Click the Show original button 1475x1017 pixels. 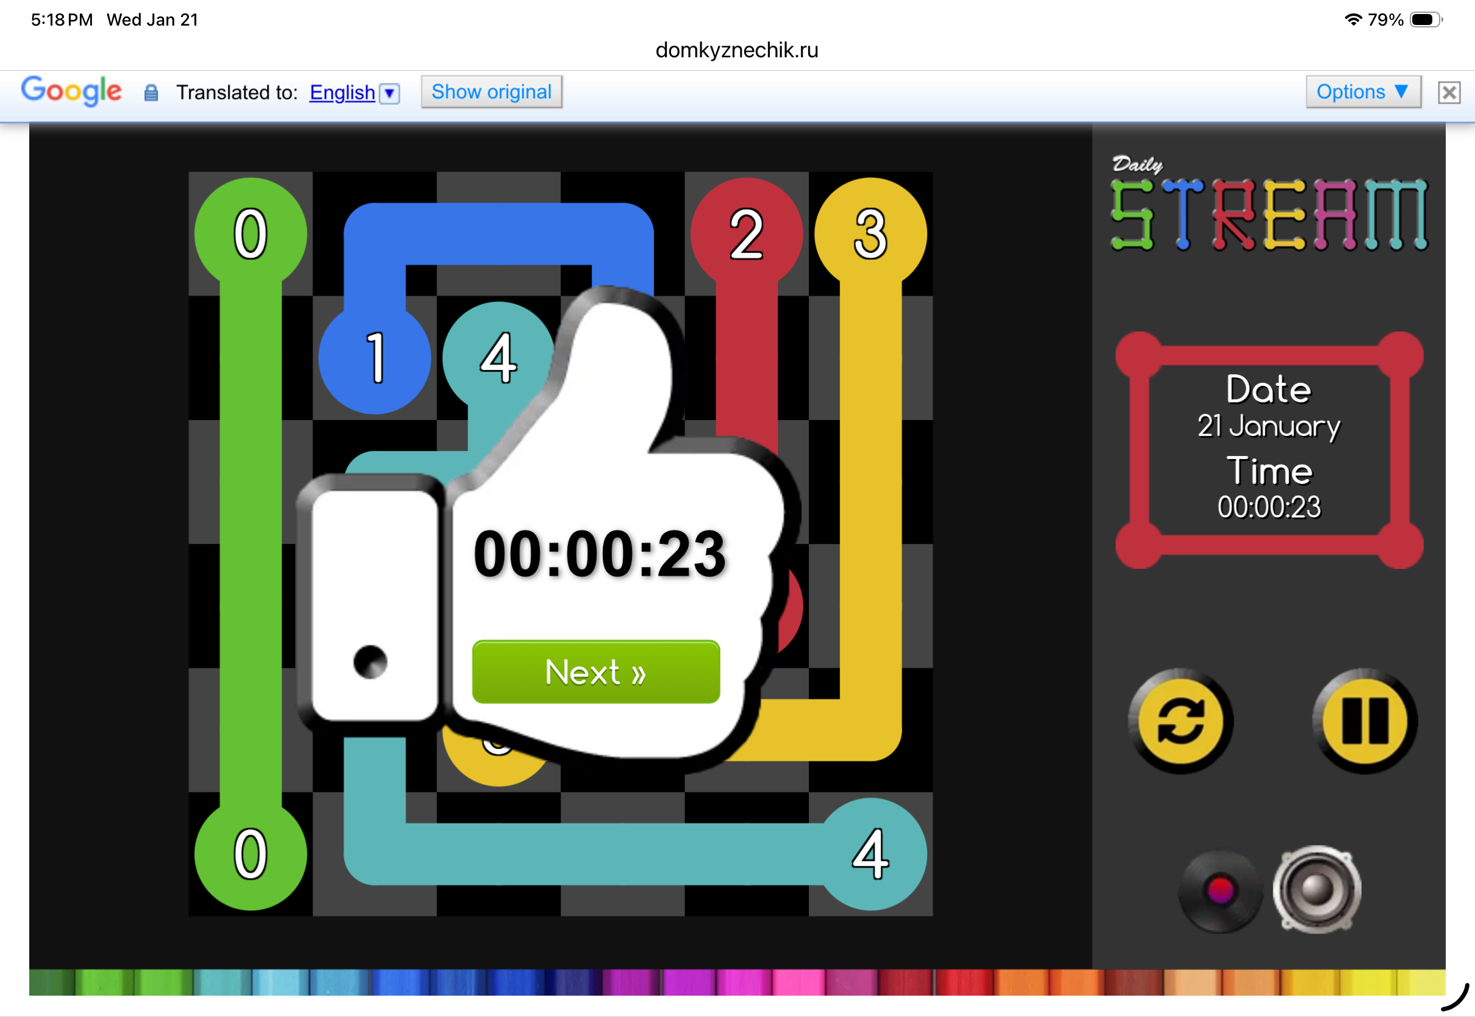click(491, 93)
